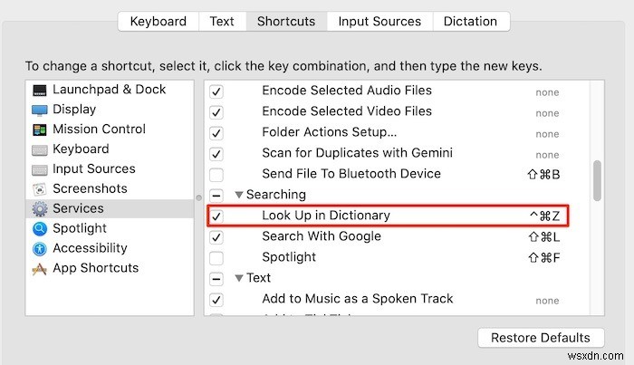The image size is (634, 365).
Task: Uncheck Look Up in Dictionary checkbox
Action: 216,216
